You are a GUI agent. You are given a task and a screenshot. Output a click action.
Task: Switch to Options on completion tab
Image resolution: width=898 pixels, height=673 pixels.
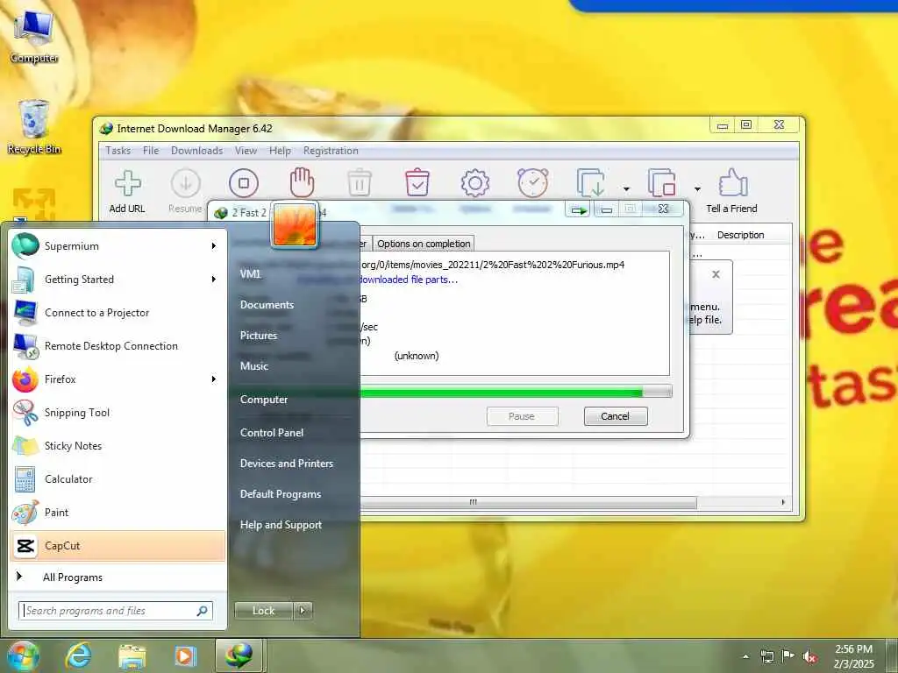(424, 244)
